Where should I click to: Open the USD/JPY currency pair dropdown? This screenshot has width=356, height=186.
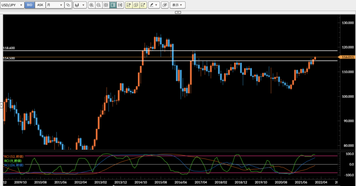click(12, 5)
